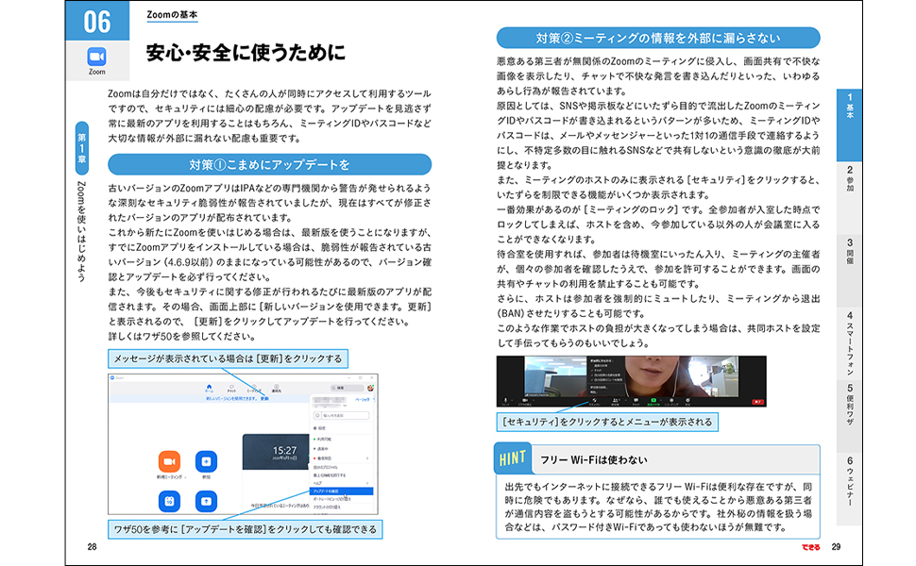Toggle the rename-yourself option in Security menu
Image resolution: width=916 pixels, height=566 pixels.
tap(606, 375)
